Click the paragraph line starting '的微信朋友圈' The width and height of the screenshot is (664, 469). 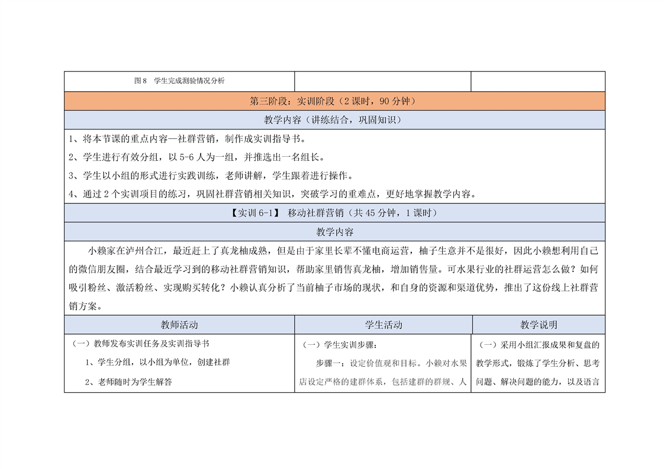pyautogui.click(x=334, y=269)
